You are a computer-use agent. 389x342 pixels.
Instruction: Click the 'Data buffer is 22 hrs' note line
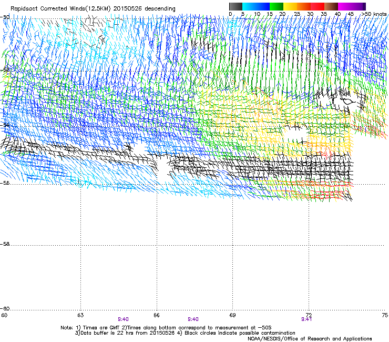[185, 333]
